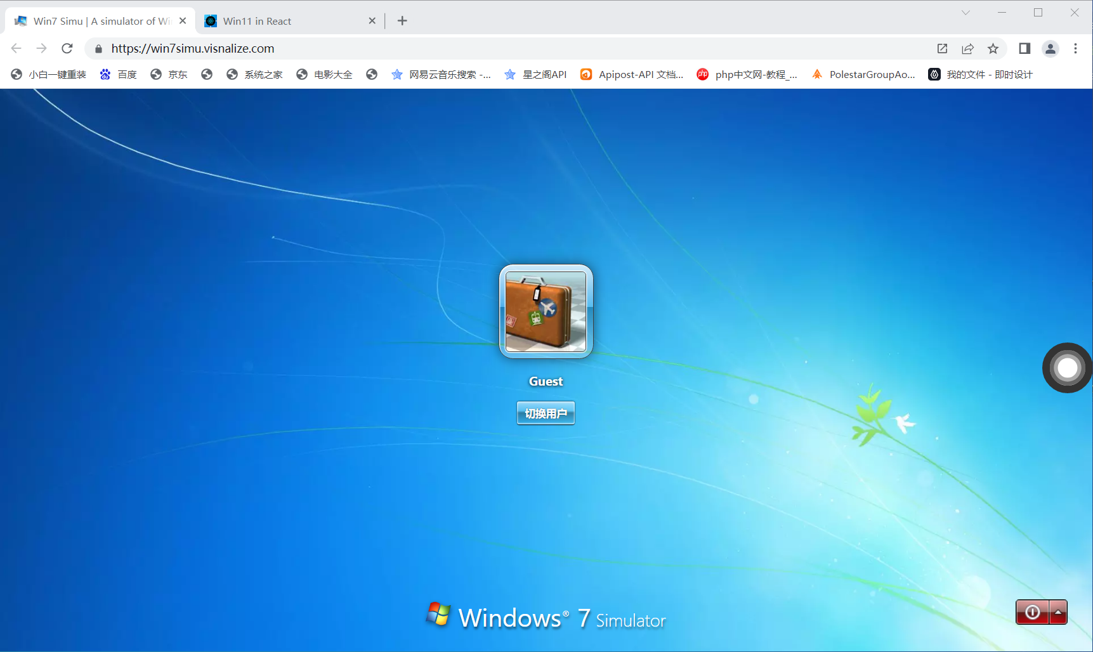This screenshot has height=652, width=1093.
Task: Open the unlabeled globe bookmark after 京东
Action: 207,74
